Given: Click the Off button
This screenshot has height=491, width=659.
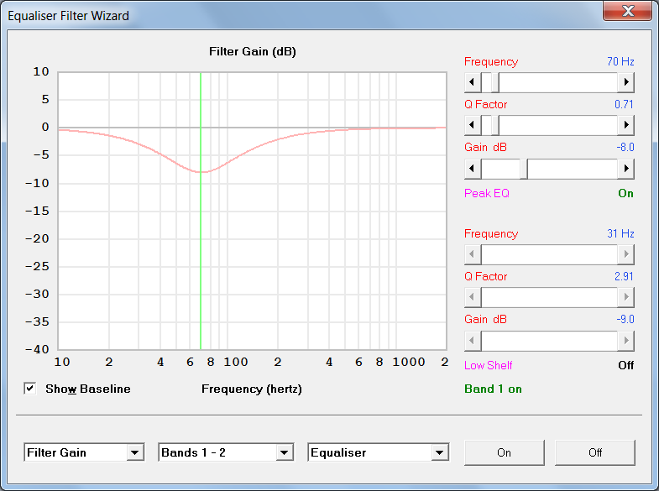Looking at the screenshot, I should (x=595, y=452).
